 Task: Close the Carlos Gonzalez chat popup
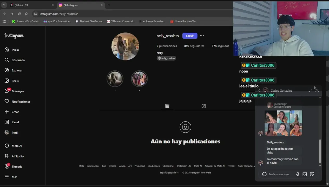coord(317,90)
